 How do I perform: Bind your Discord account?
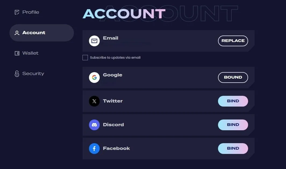point(233,125)
